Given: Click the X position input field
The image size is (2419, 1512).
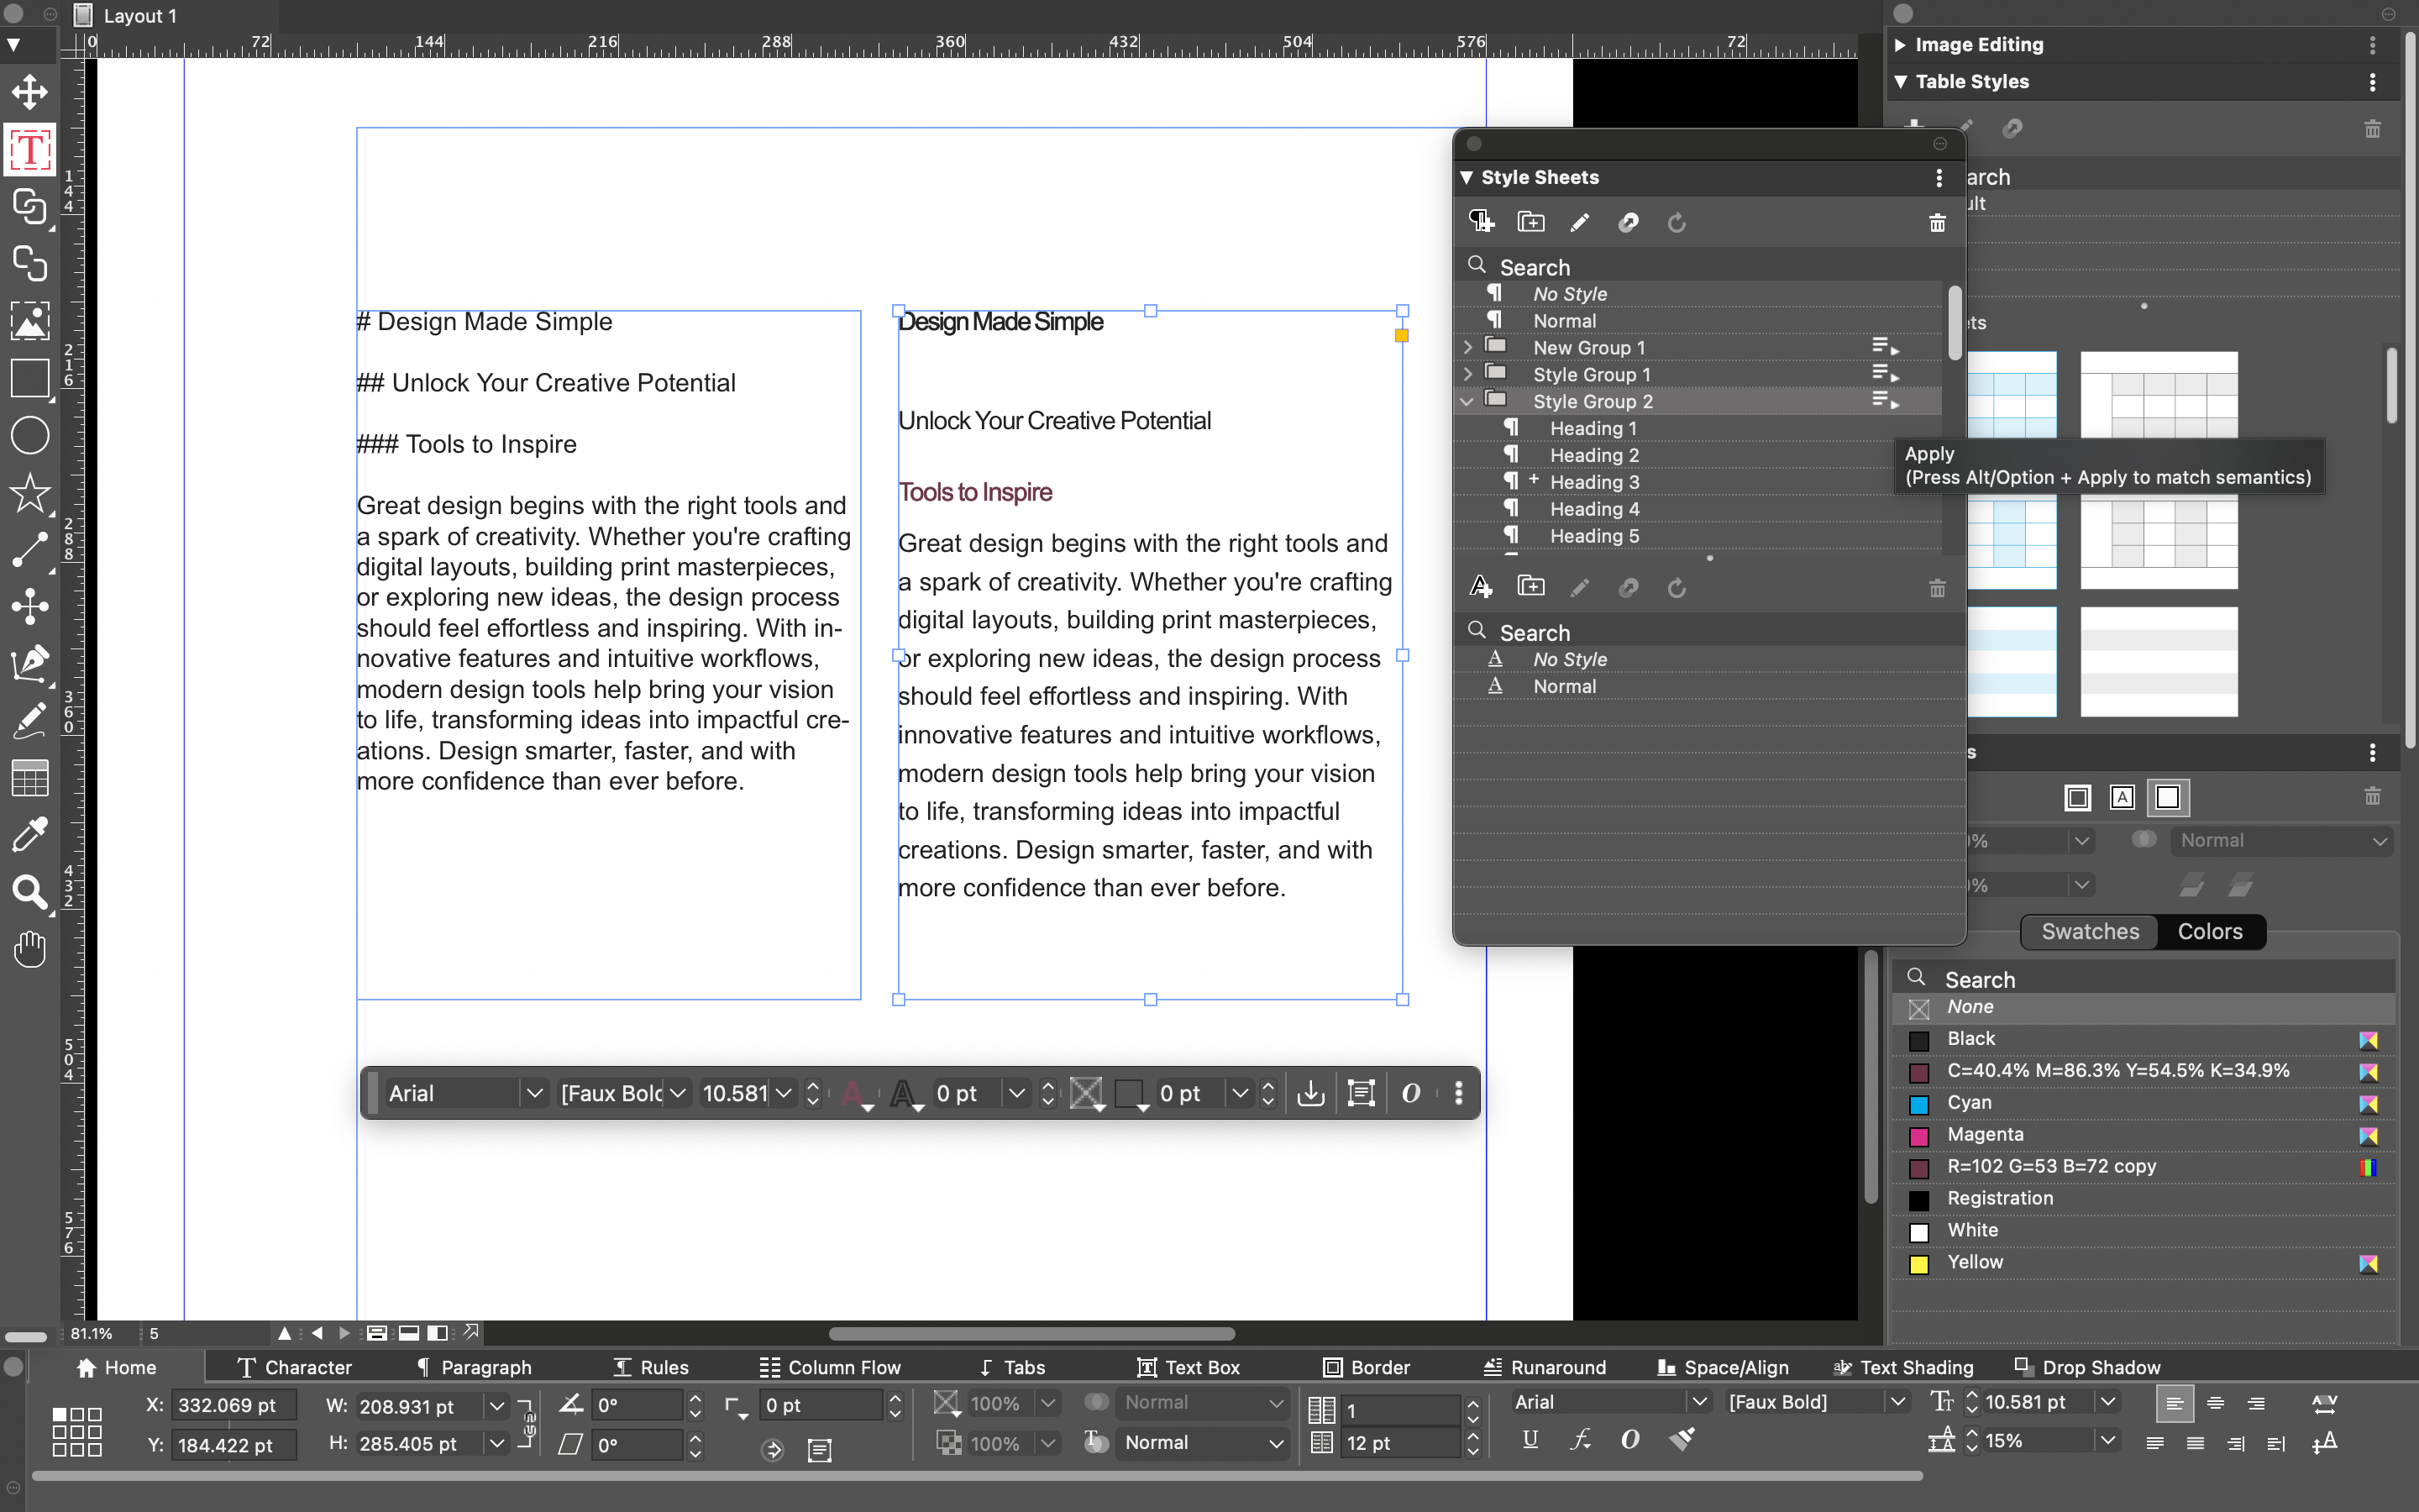Looking at the screenshot, I should [232, 1405].
